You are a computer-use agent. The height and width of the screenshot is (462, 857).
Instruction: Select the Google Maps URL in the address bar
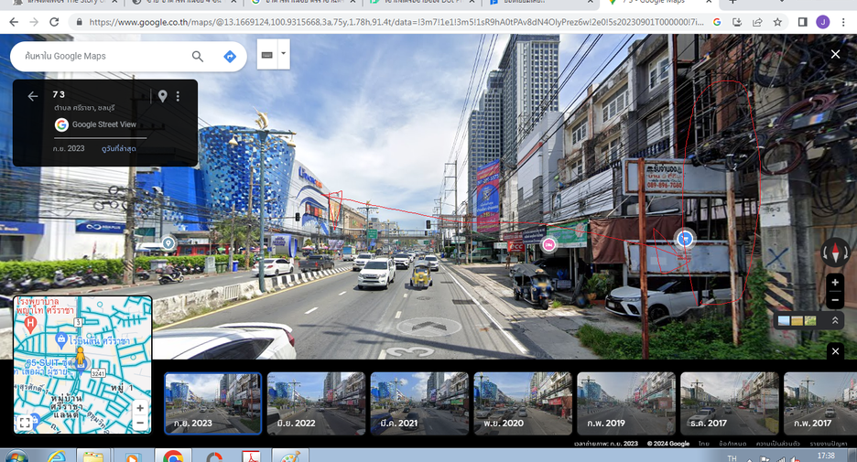[396, 22]
